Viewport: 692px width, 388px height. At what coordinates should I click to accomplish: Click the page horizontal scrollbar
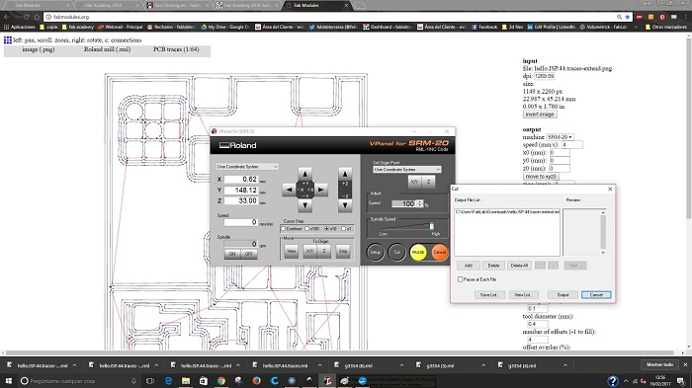click(x=340, y=352)
